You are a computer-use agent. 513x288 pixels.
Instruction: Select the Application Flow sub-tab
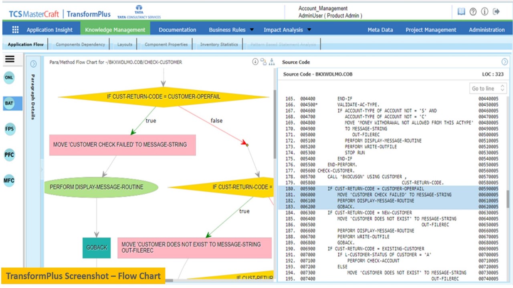click(26, 44)
